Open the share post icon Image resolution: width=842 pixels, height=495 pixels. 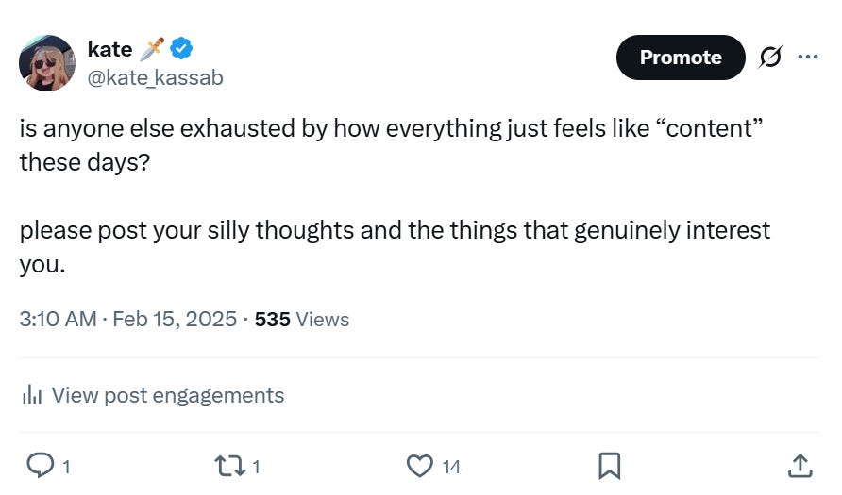[800, 466]
